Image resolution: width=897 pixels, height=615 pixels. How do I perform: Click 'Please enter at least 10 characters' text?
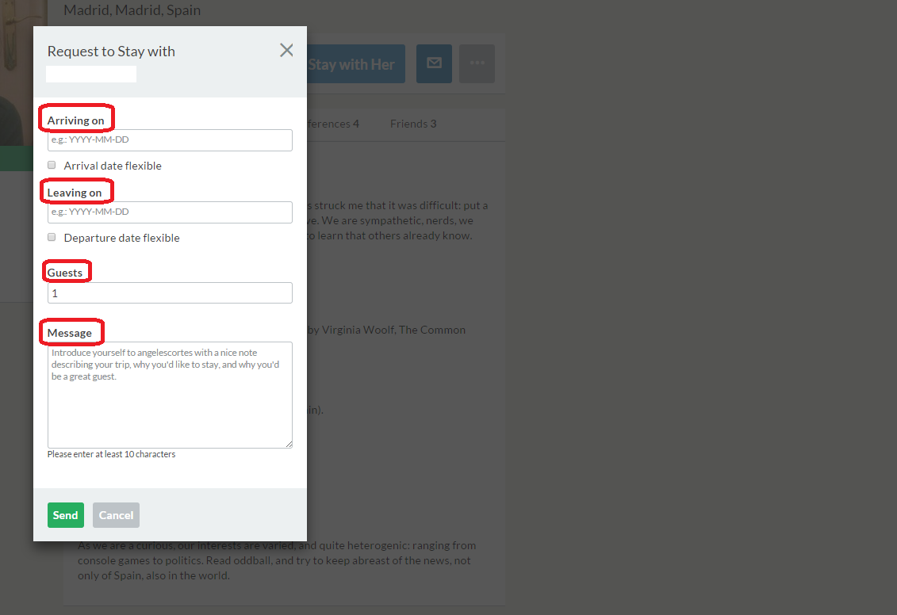(112, 454)
